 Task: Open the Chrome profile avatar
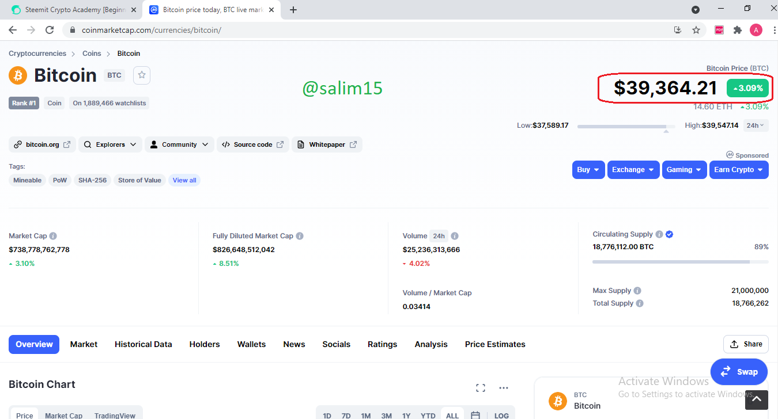pos(756,30)
